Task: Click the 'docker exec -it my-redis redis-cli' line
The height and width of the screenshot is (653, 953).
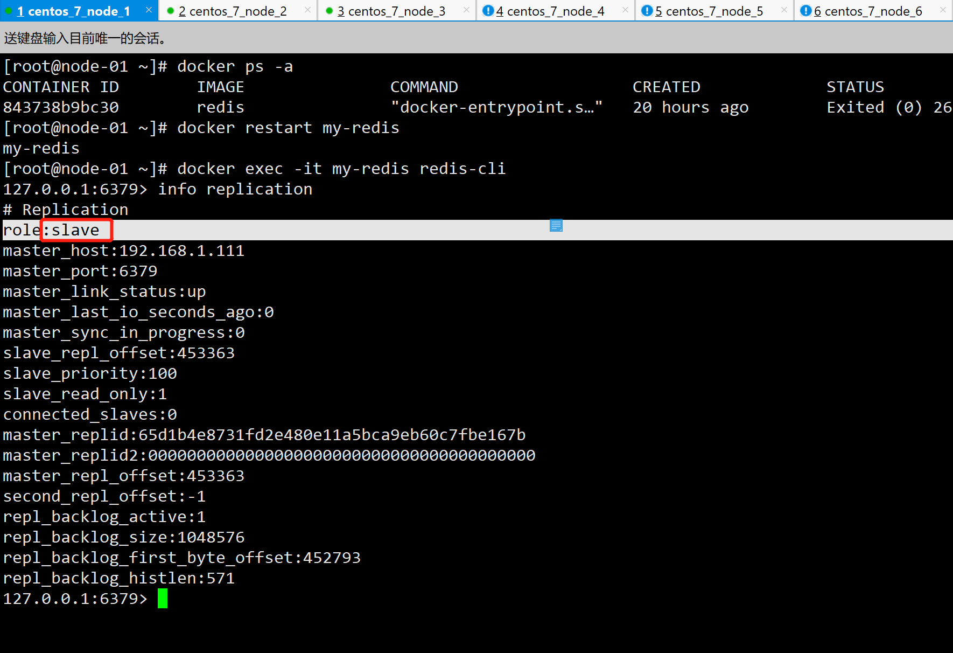Action: [254, 169]
